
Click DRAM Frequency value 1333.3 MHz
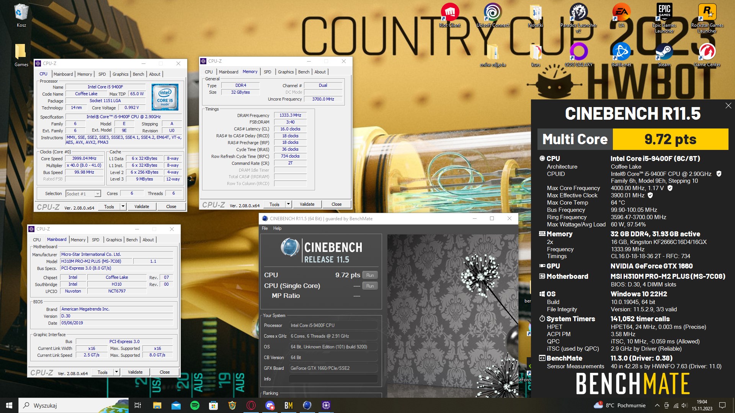coord(290,115)
